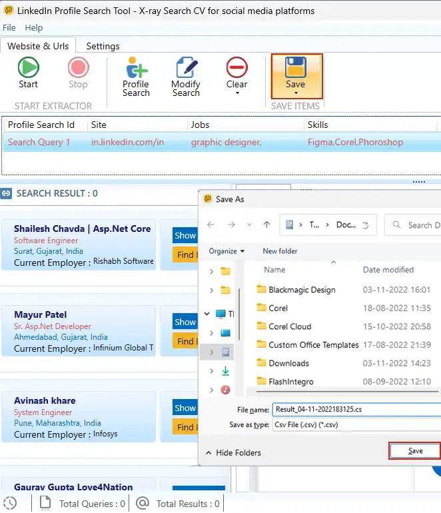Click Save button in Save As dialog
Image resolution: width=441 pixels, height=513 pixels.
(x=415, y=451)
